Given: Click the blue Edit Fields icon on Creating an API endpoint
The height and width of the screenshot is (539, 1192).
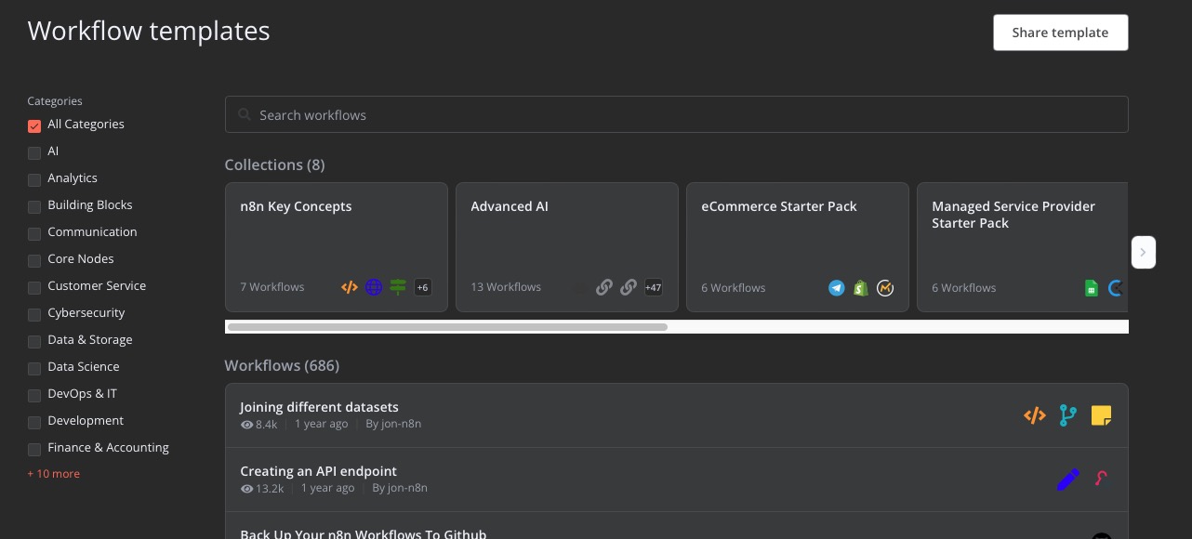Looking at the screenshot, I should [x=1067, y=480].
